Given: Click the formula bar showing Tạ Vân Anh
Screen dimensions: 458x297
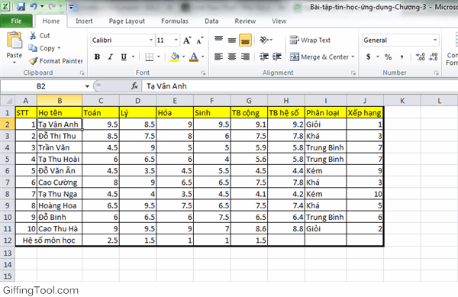Looking at the screenshot, I should coord(300,86).
